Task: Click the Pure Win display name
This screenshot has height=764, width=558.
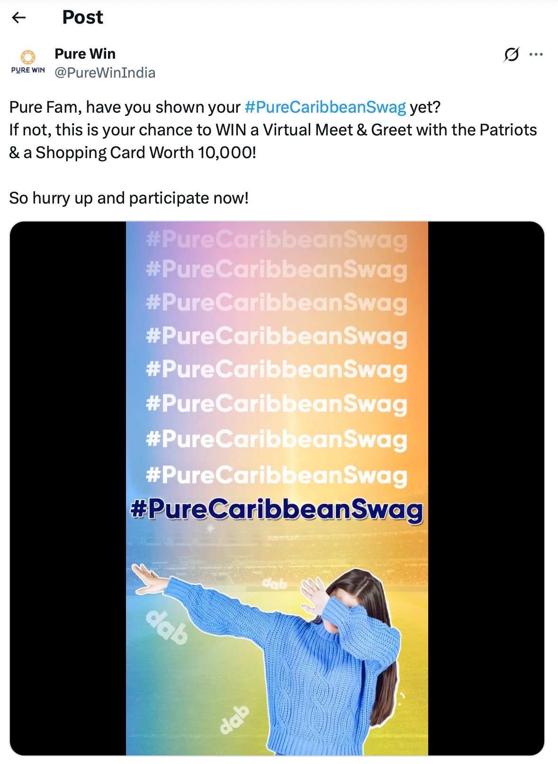Action: (85, 53)
